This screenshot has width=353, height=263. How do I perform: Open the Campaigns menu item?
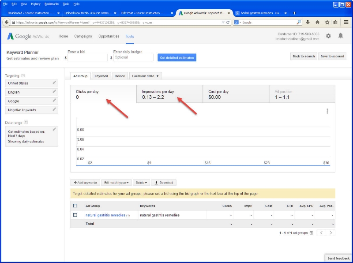click(x=83, y=36)
